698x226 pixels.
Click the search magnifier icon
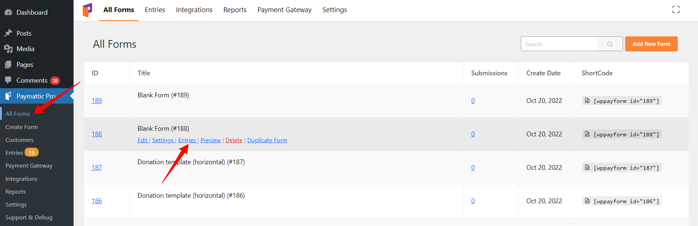[610, 44]
